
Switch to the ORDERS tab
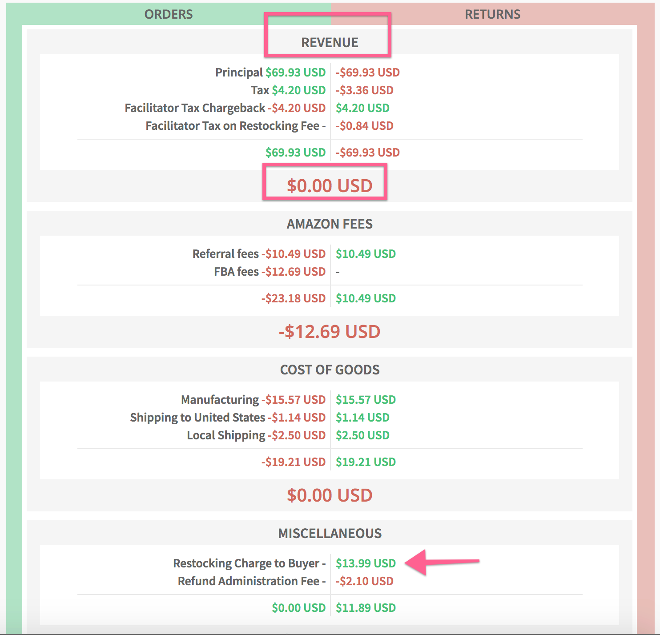click(x=168, y=14)
